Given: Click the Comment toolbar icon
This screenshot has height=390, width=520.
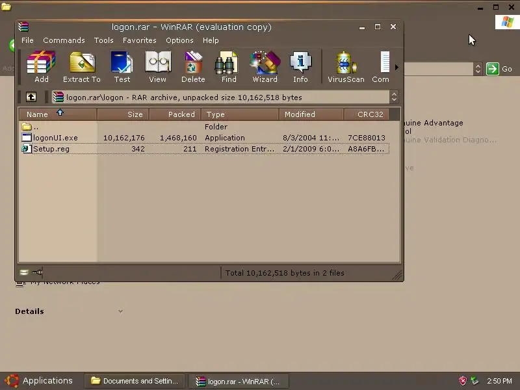Looking at the screenshot, I should [381, 67].
